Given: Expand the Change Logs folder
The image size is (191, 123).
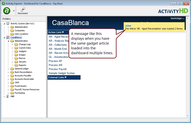Looking at the screenshot, I should (x=12, y=44).
